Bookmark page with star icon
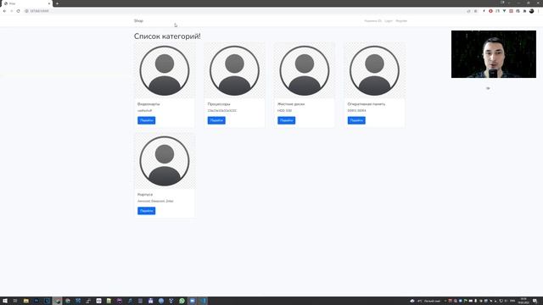 point(475,11)
